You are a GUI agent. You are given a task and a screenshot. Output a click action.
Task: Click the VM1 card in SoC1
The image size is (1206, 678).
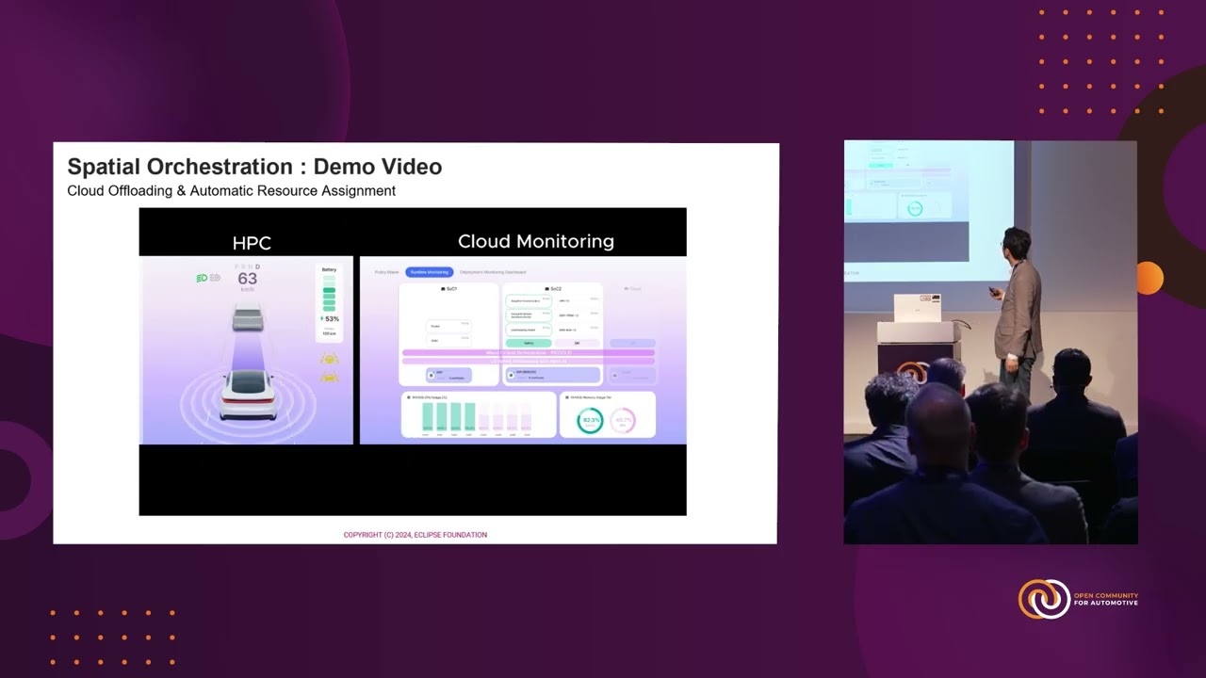coord(448,375)
